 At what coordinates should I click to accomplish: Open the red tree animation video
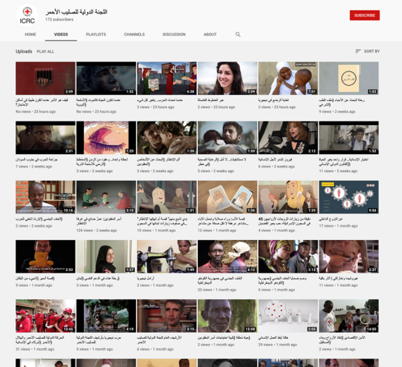288,315
